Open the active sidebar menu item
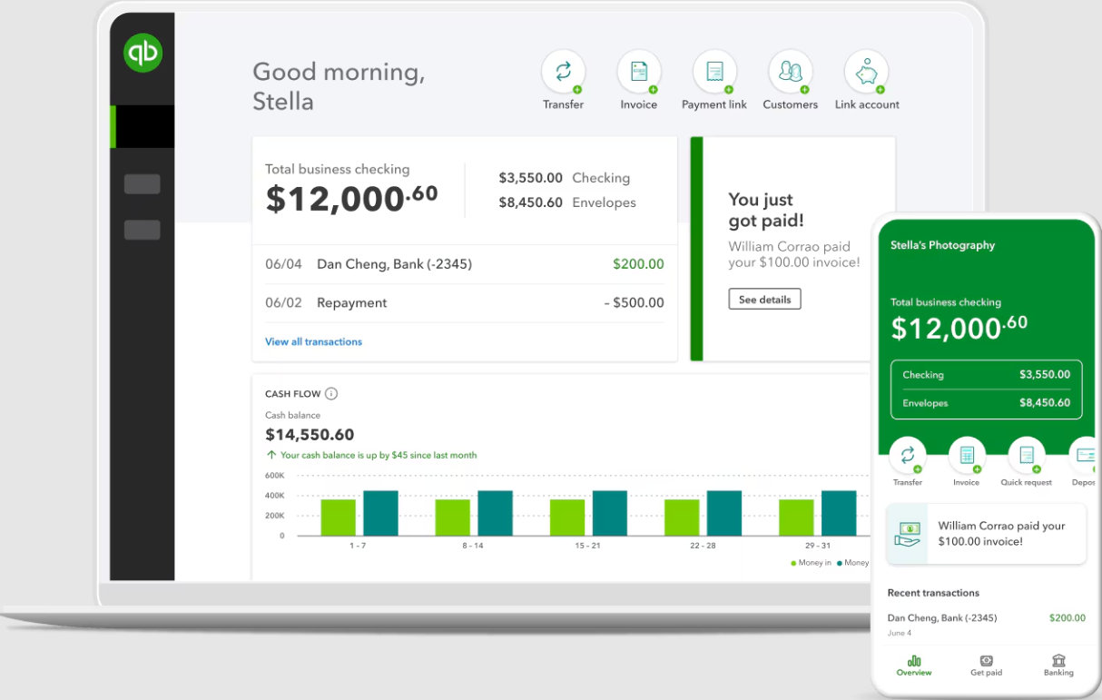 tap(142, 126)
